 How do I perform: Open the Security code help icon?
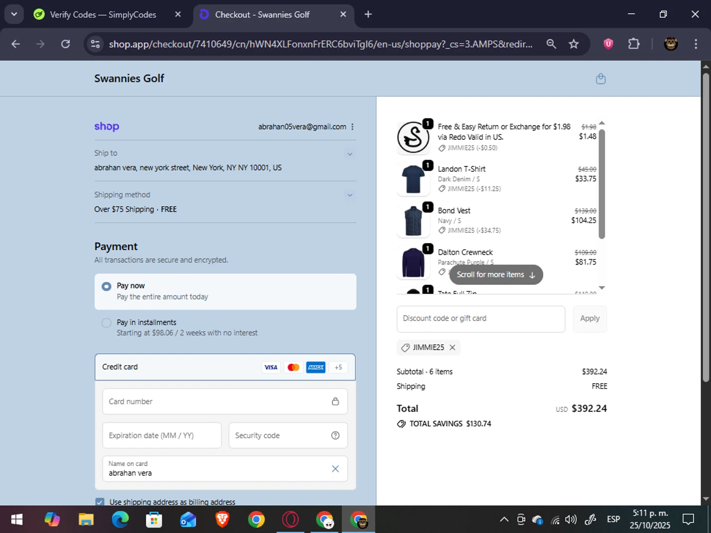click(335, 435)
